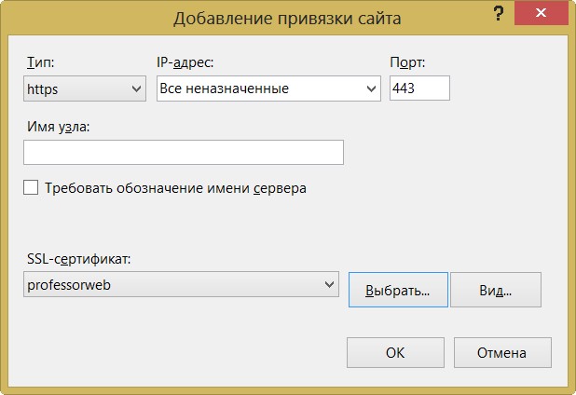Click the help question mark icon
The height and width of the screenshot is (395, 576).
pos(498,14)
